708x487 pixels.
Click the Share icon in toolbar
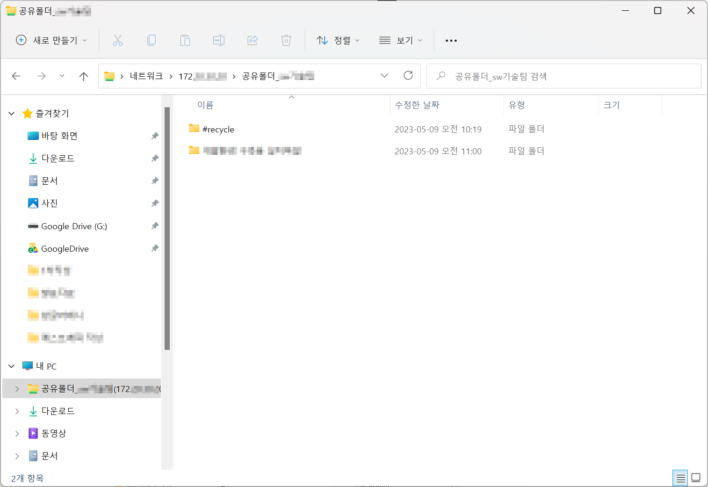(253, 41)
